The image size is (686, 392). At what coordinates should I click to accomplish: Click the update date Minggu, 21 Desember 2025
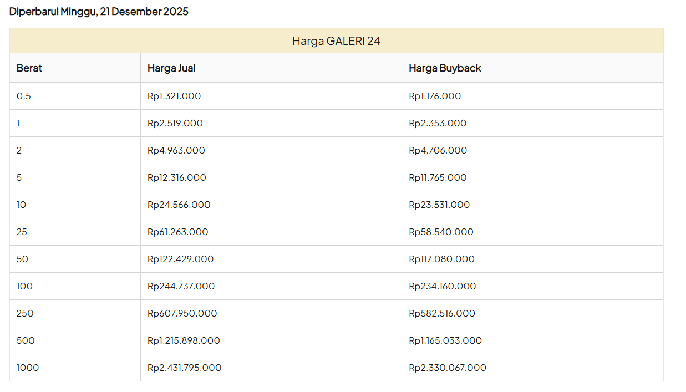(x=99, y=11)
